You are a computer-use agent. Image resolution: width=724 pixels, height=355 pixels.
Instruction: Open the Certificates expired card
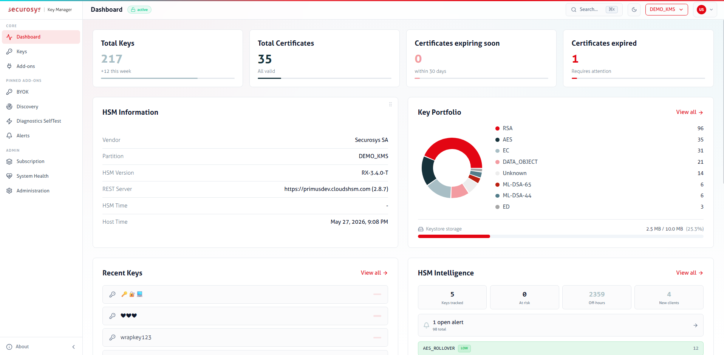(638, 58)
